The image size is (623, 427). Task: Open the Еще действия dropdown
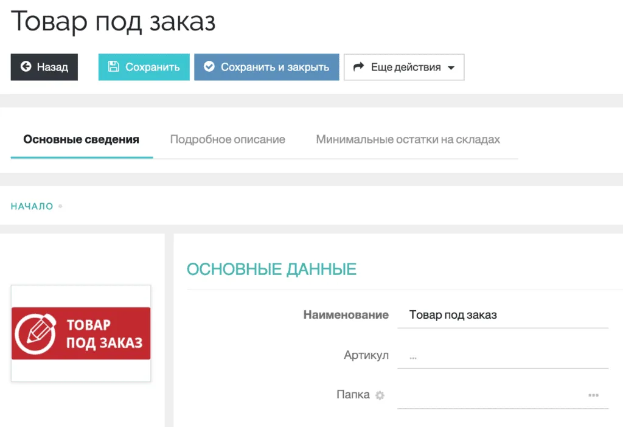(404, 67)
